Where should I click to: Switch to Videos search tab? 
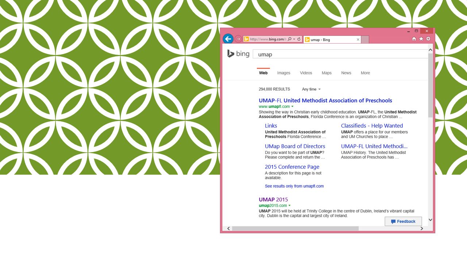click(x=306, y=73)
